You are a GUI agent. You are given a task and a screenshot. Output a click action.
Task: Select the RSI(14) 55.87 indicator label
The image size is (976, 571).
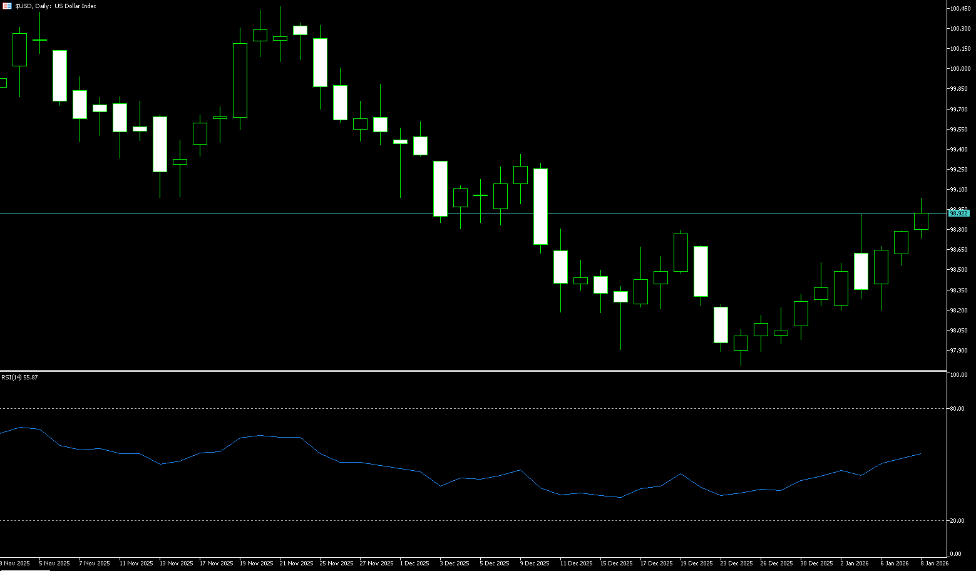[x=19, y=378]
